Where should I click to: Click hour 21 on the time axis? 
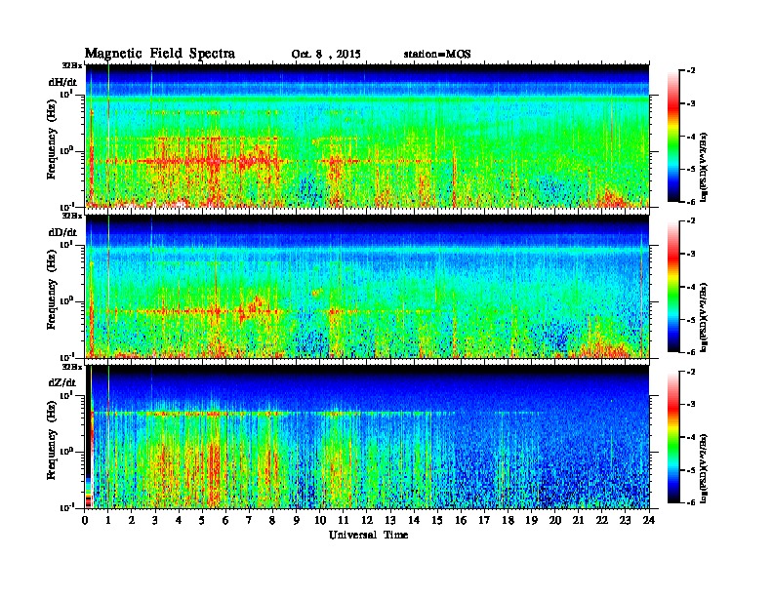(578, 521)
